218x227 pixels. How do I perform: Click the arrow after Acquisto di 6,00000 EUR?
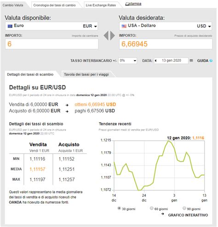click(x=67, y=111)
